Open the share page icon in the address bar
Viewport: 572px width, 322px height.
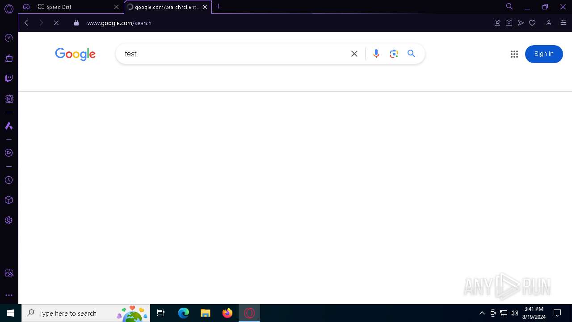497,23
